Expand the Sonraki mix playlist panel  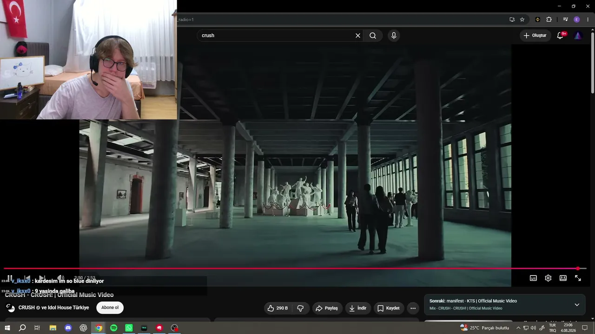[577, 305]
